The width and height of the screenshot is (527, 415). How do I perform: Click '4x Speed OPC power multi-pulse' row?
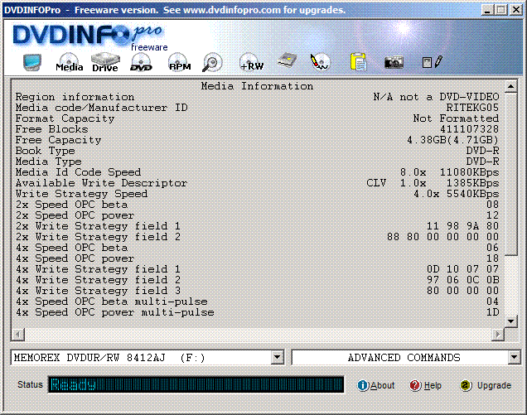pos(257,312)
